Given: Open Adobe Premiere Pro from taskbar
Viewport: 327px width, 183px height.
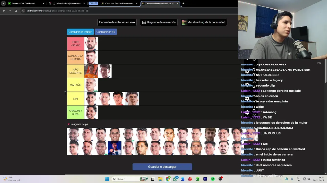Looking at the screenshot, I should tap(205, 179).
